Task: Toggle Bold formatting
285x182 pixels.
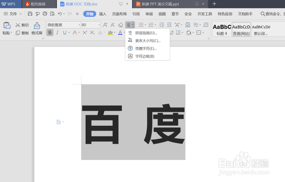Action: [x=50, y=33]
